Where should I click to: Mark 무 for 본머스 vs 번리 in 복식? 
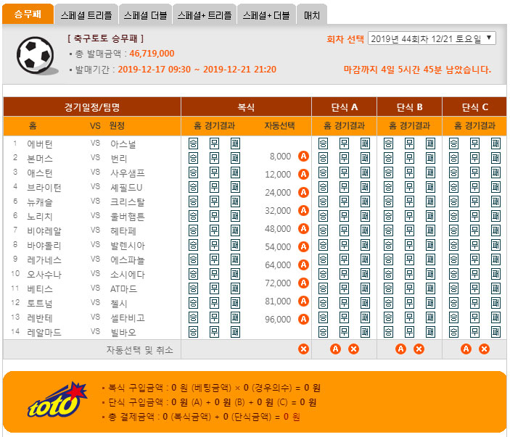(214, 158)
